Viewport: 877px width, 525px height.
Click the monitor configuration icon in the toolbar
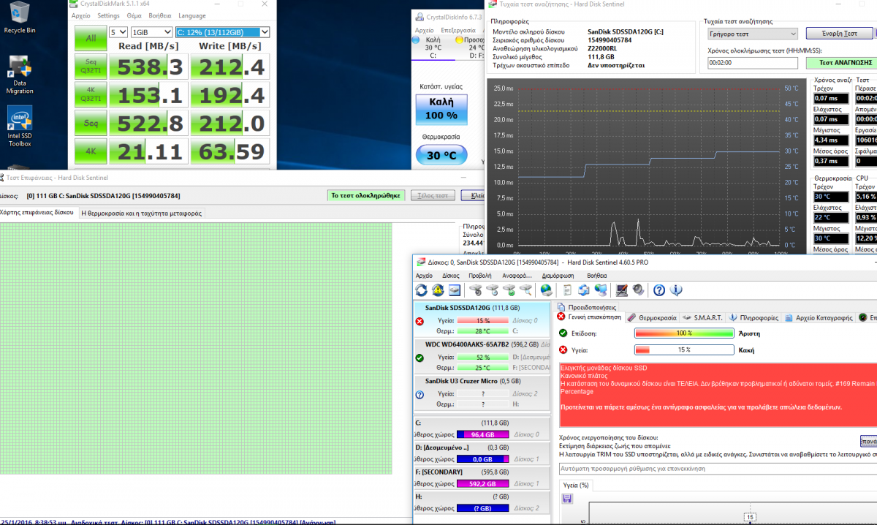[622, 290]
